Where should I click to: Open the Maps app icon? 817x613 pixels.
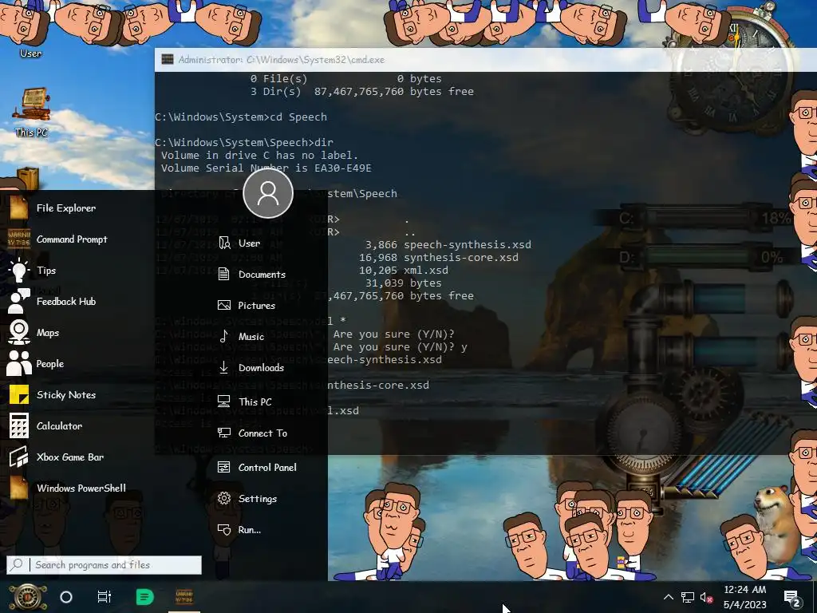19,333
